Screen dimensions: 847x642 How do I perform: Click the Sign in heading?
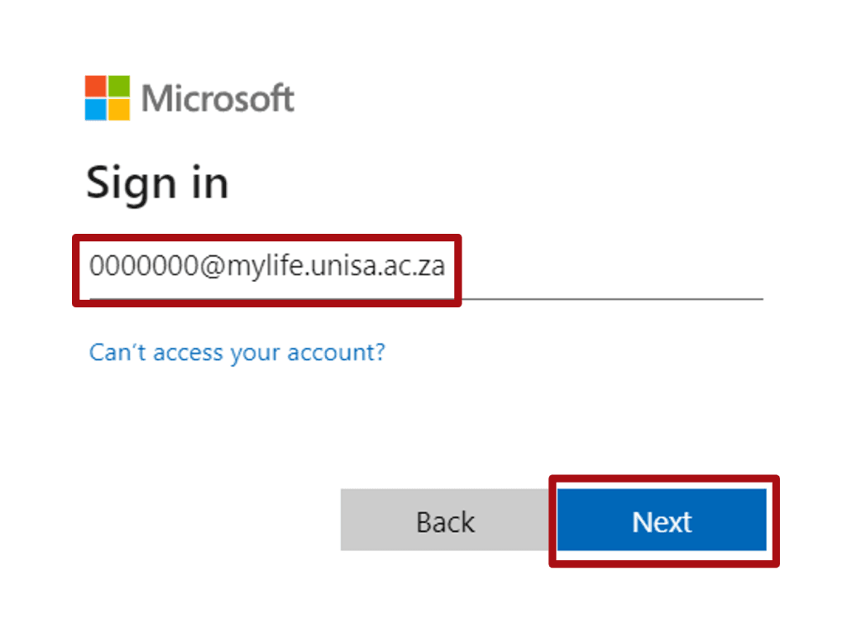pos(157,183)
